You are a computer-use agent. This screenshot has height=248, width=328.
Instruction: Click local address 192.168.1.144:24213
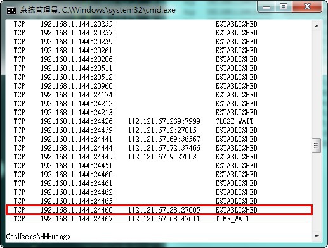[x=77, y=113]
